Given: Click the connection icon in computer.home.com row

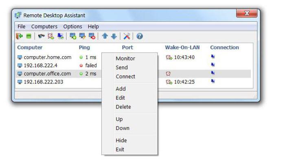Looking at the screenshot, I should 213,57.
